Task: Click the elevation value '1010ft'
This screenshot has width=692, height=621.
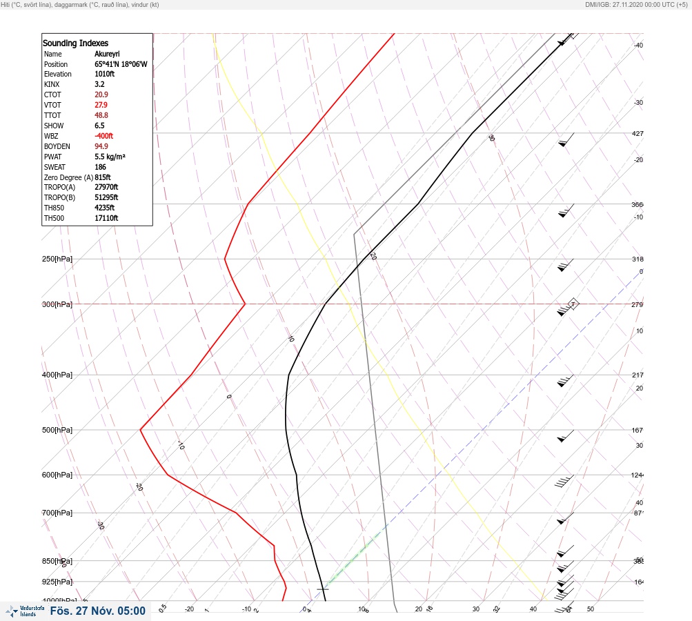Action: pyautogui.click(x=105, y=74)
